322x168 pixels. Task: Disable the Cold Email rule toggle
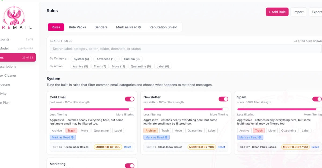130,99
